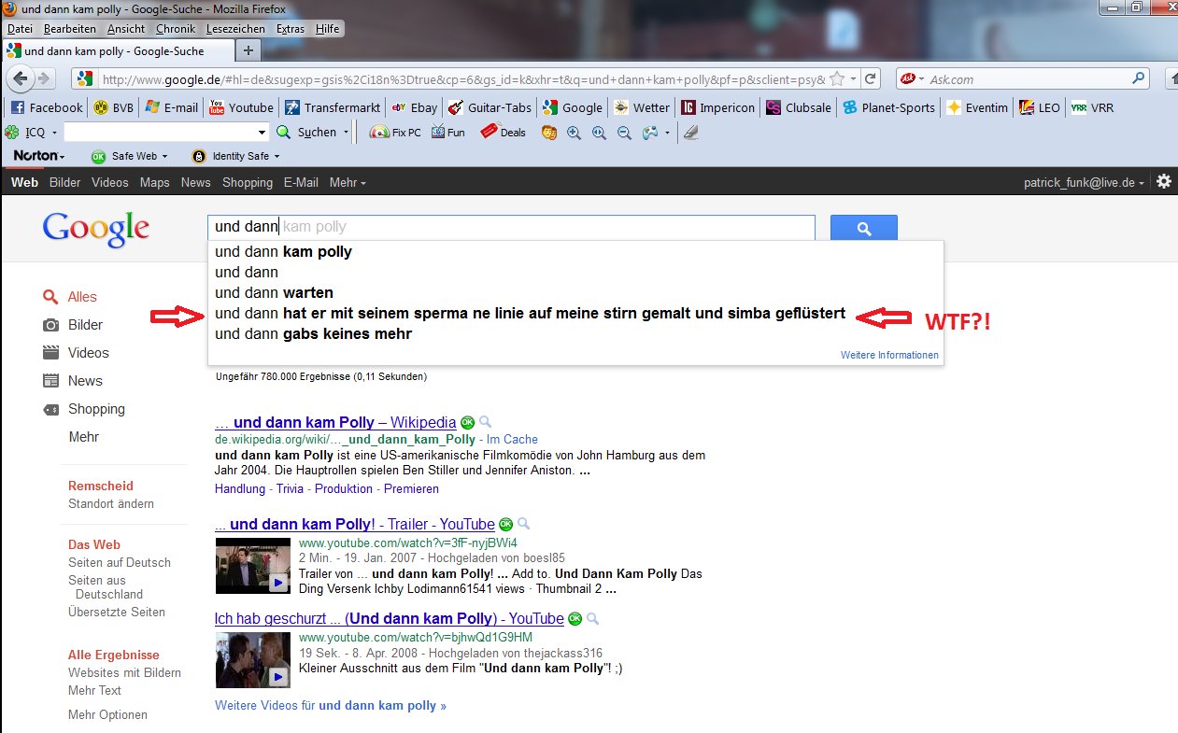Click the blue Google search button
Image resolution: width=1178 pixels, height=733 pixels.
tap(863, 229)
